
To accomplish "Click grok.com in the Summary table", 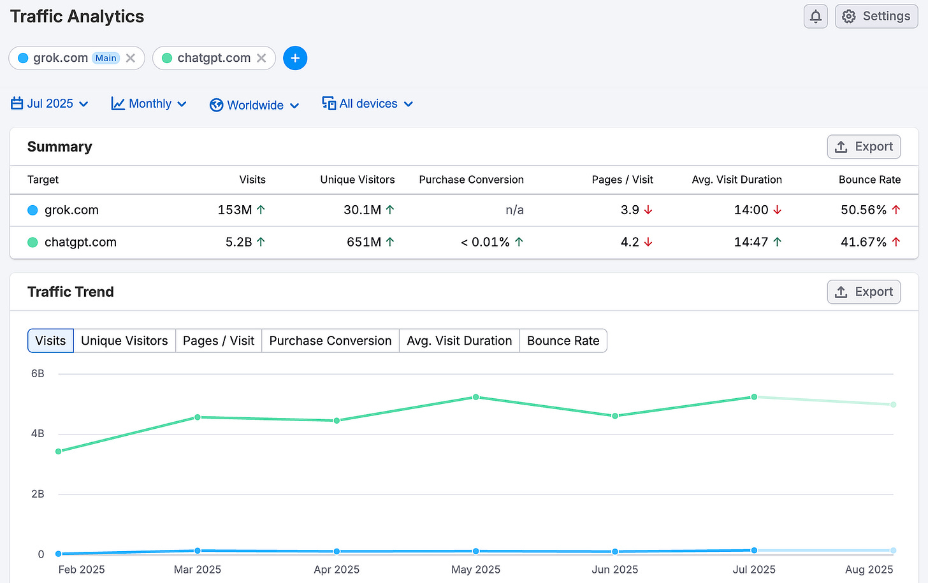I will click(x=71, y=210).
